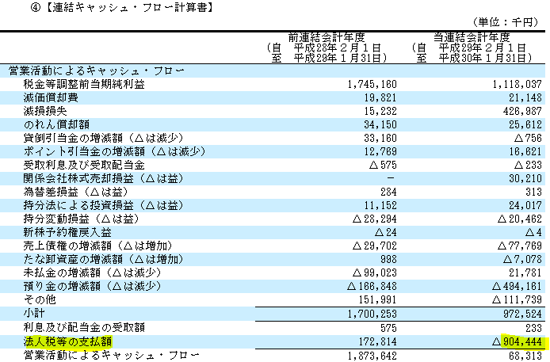550x362 pixels.
Task: Click the unit label 単位：千円
Action: point(505,22)
